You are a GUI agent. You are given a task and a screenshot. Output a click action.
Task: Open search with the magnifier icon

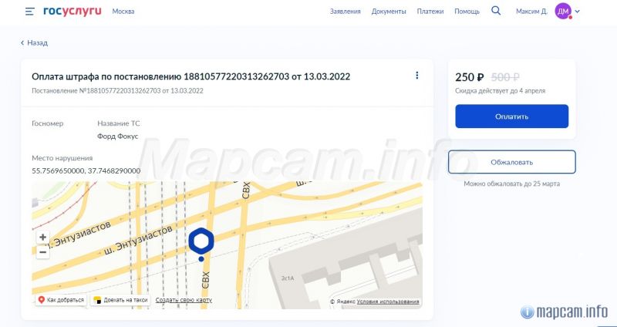point(496,11)
